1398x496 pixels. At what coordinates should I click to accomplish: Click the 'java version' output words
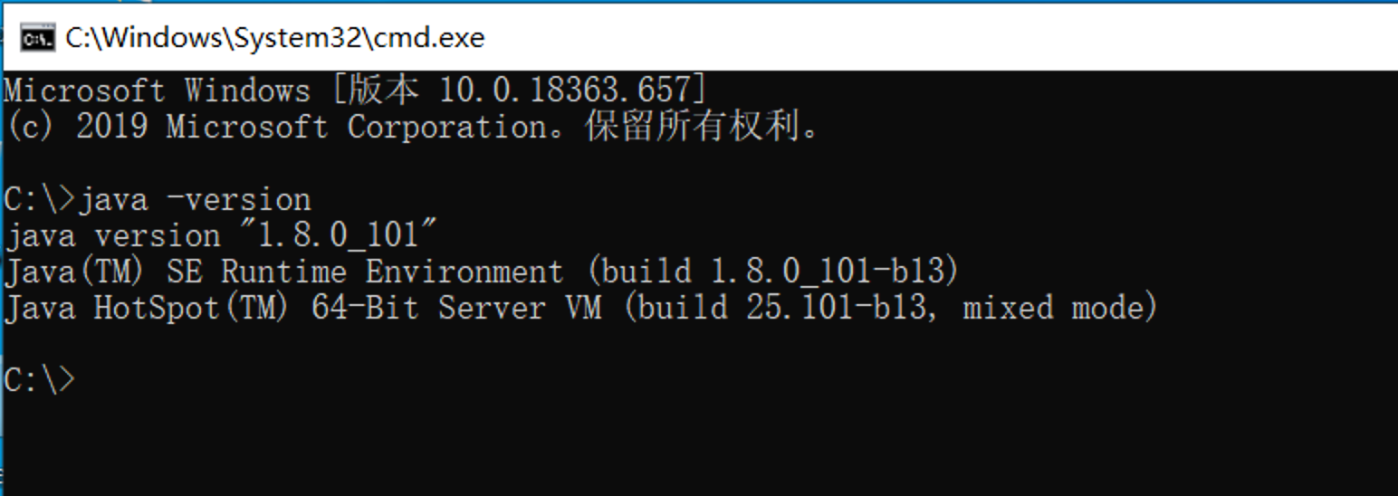112,236
